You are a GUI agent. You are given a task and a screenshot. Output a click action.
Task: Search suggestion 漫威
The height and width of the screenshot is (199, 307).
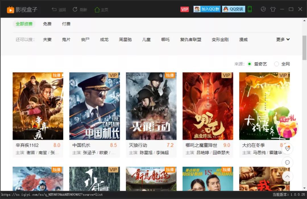tap(243, 40)
